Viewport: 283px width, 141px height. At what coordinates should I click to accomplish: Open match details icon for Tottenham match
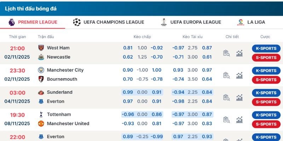tap(226, 119)
